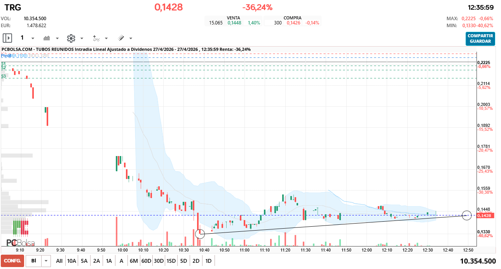Click the area chart type icon
Viewport: 501px width, 269px height.
(47, 38)
